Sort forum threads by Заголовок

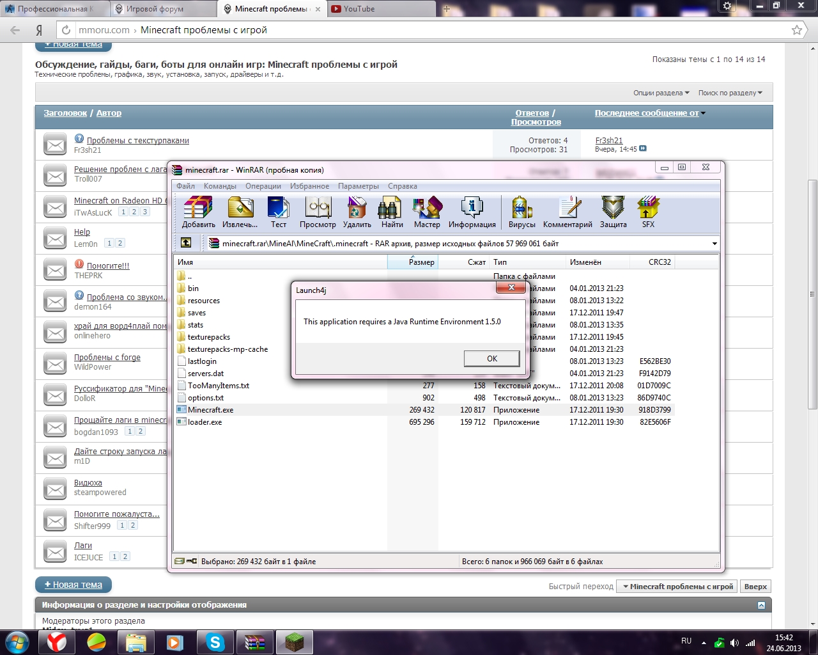tap(65, 113)
